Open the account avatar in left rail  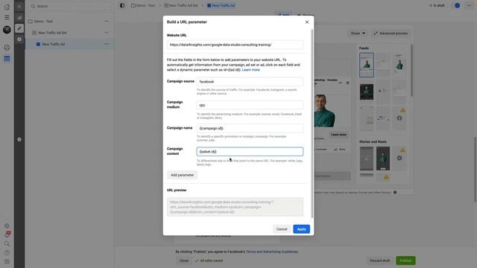point(7,30)
